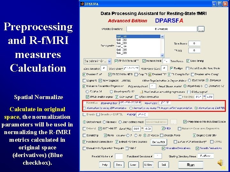Click the Slice Order input field

click(131, 68)
